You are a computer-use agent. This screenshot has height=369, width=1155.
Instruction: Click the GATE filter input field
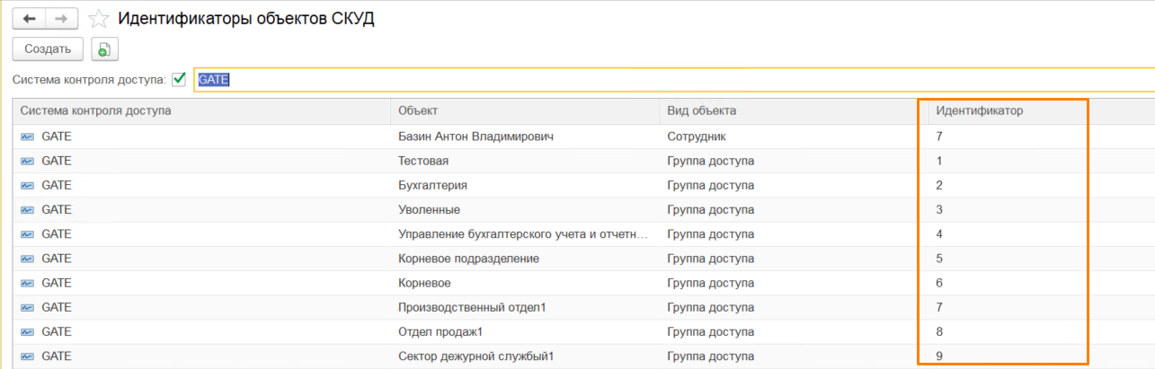(x=665, y=80)
